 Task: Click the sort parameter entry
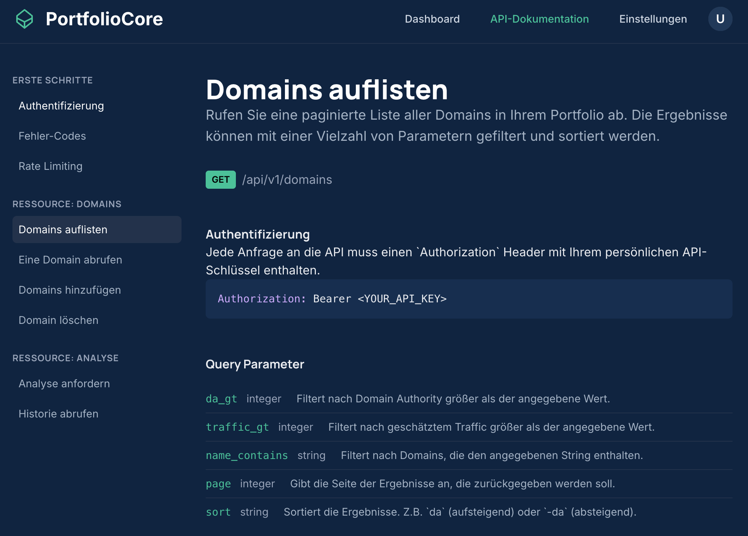point(218,512)
